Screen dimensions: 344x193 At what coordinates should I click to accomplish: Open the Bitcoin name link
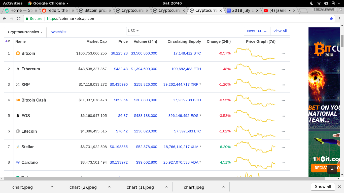(28, 53)
